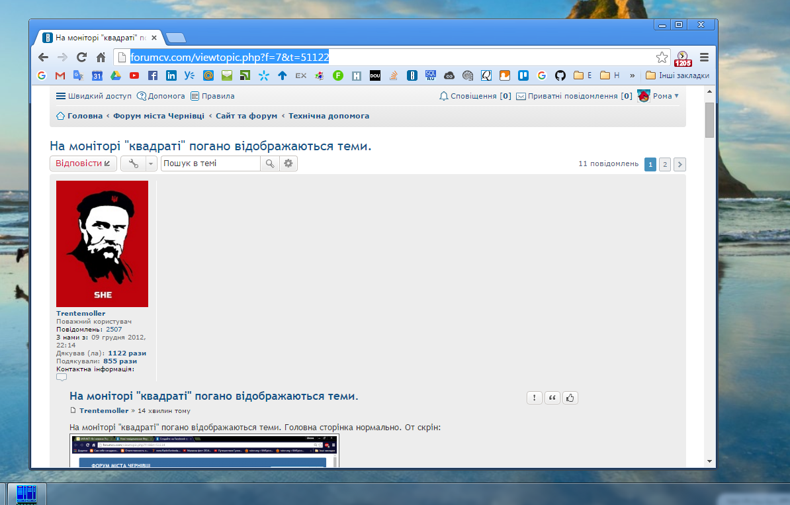Open the Інші закладки folder
The height and width of the screenshot is (505, 790).
coord(677,75)
